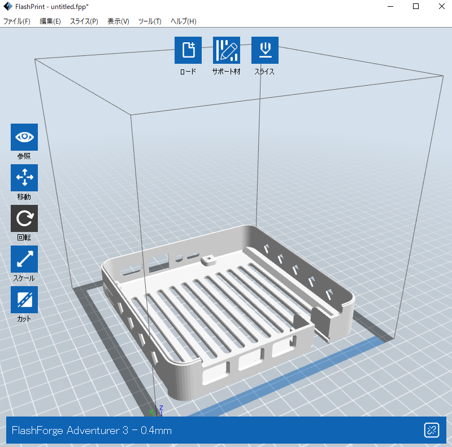Viewport: 452px width, 447px height.
Task: Select the スケール (Scale) tool
Action: 24,259
